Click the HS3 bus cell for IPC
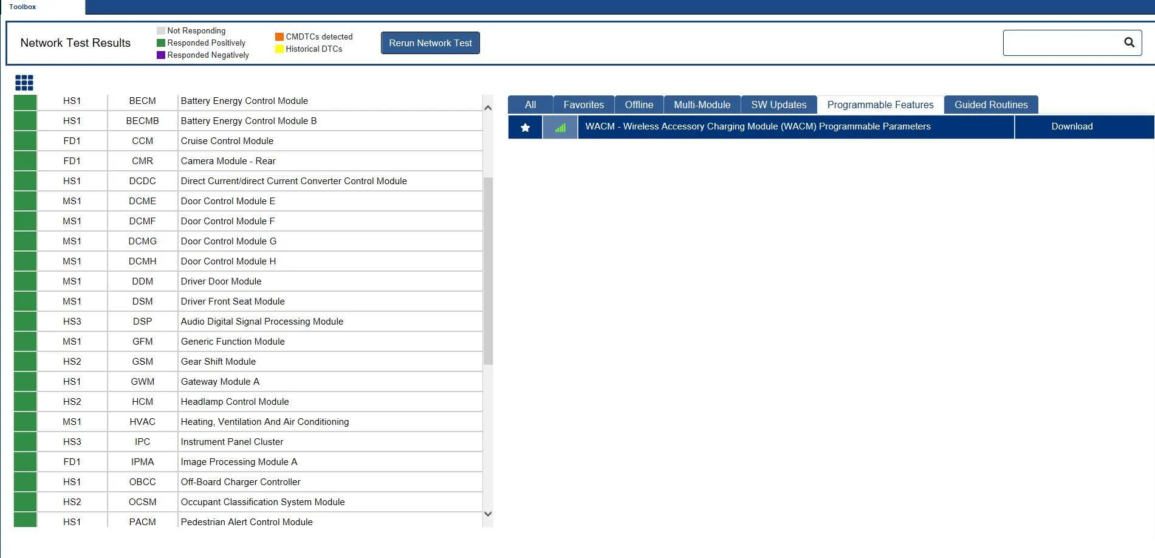1155x558 pixels. click(72, 442)
